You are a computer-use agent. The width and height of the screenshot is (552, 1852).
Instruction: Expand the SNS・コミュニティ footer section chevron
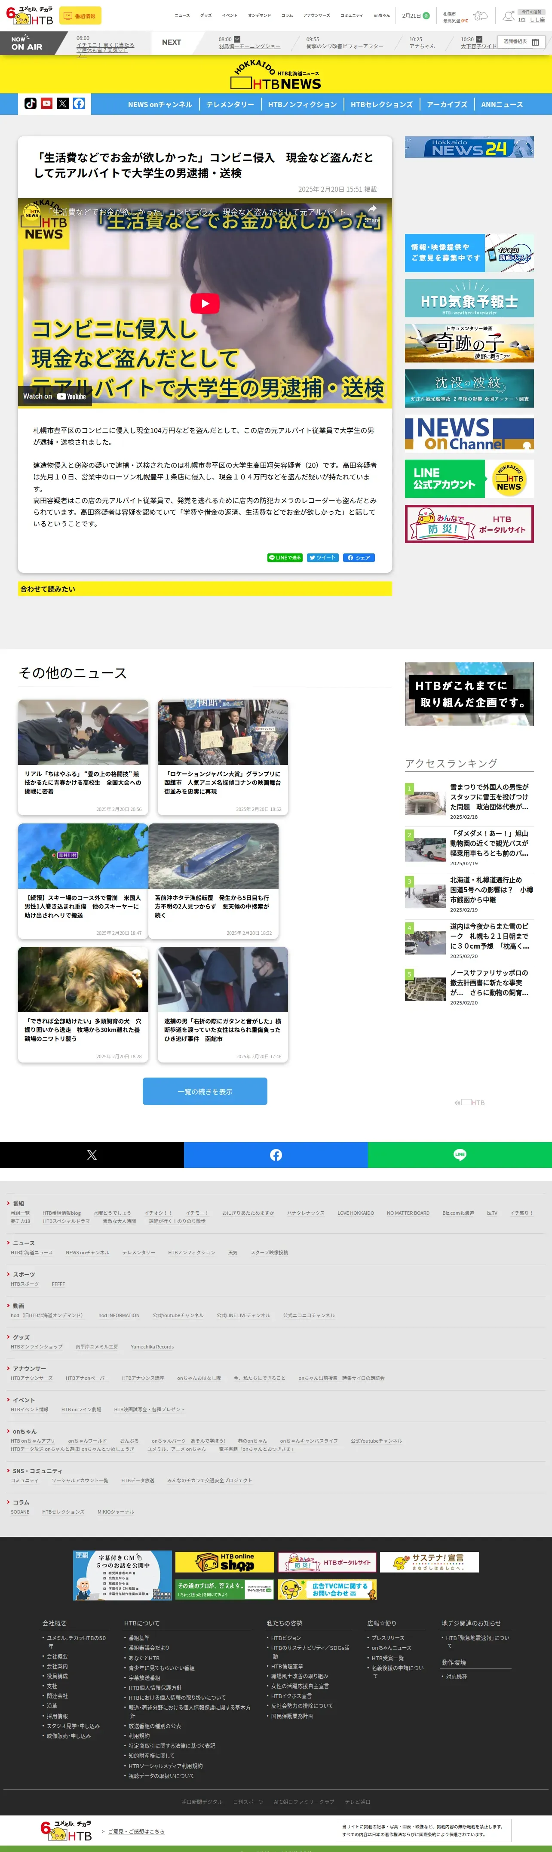(x=9, y=1470)
